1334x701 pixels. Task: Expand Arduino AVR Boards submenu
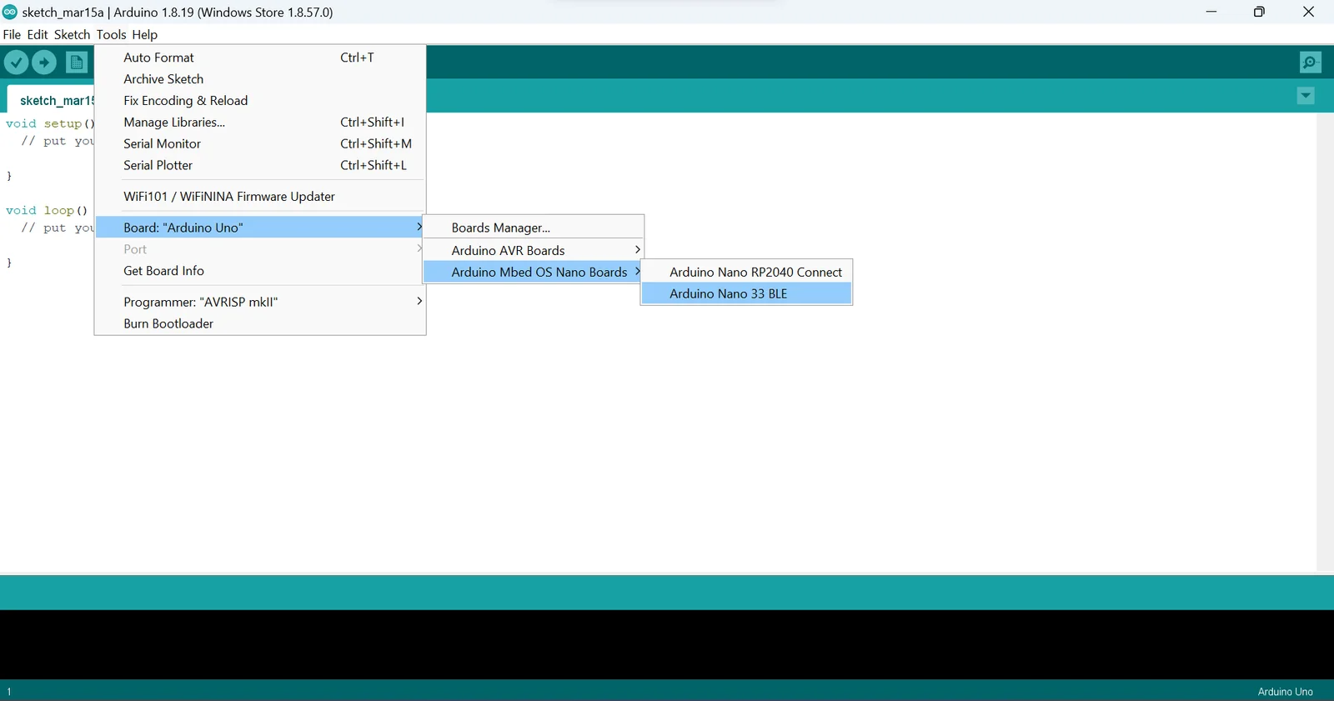534,250
